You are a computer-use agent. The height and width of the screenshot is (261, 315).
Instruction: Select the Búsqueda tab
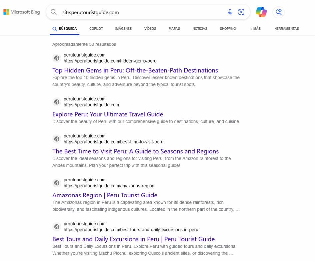click(65, 29)
